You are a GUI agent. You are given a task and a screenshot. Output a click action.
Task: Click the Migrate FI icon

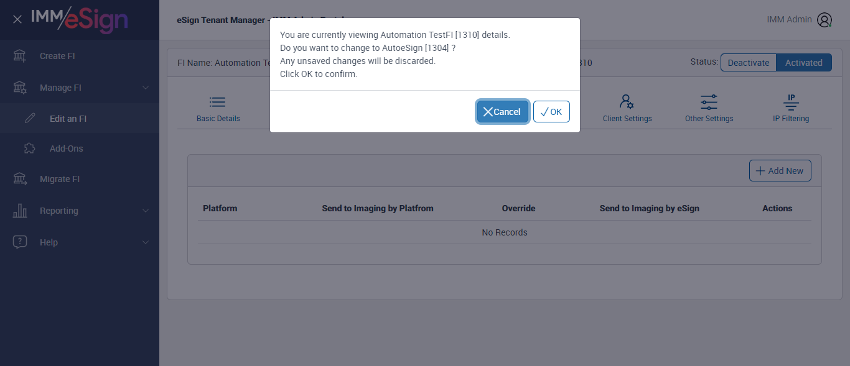click(x=20, y=179)
